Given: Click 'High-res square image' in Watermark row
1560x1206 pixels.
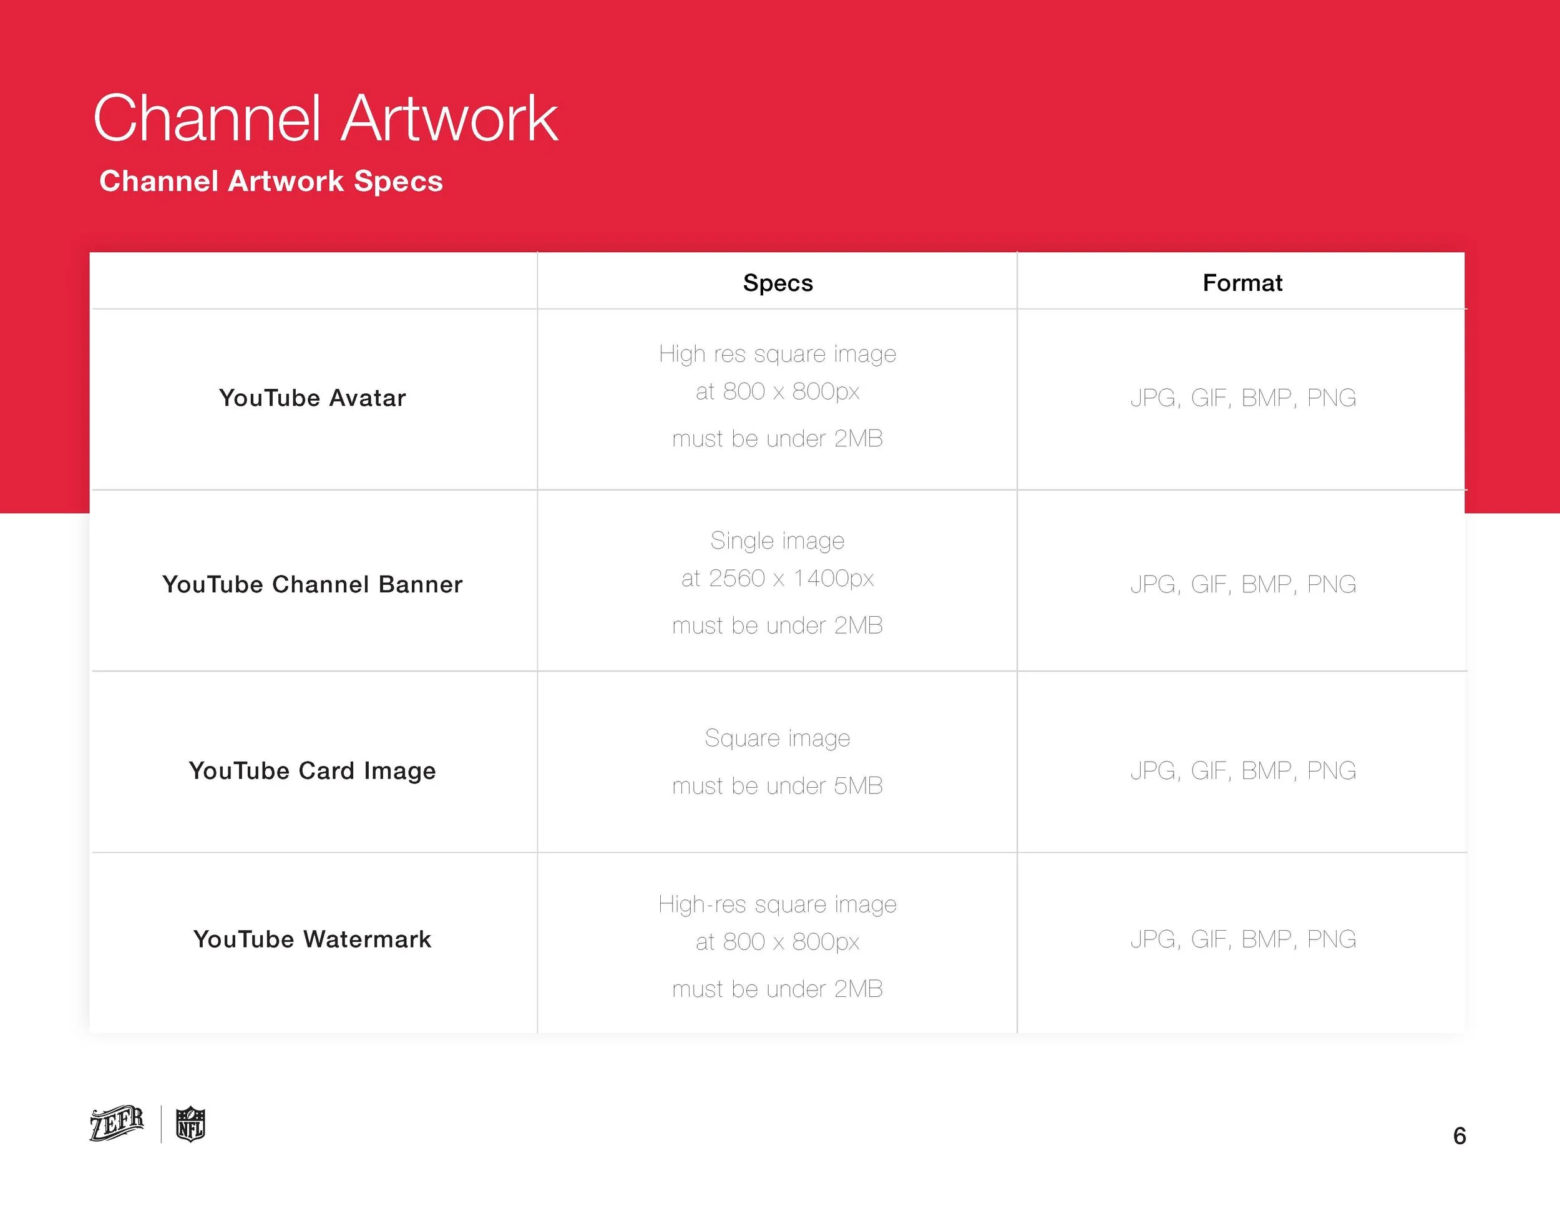Looking at the screenshot, I should coord(778,904).
